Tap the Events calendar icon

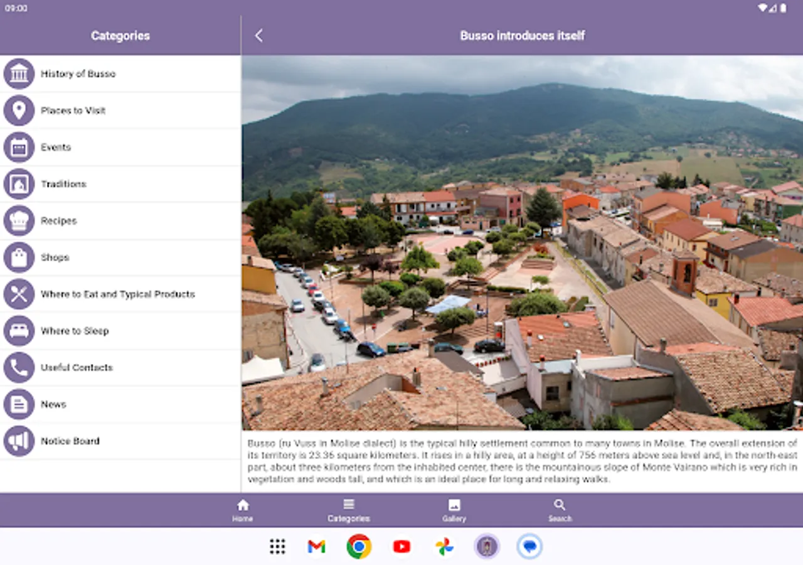pyautogui.click(x=19, y=148)
